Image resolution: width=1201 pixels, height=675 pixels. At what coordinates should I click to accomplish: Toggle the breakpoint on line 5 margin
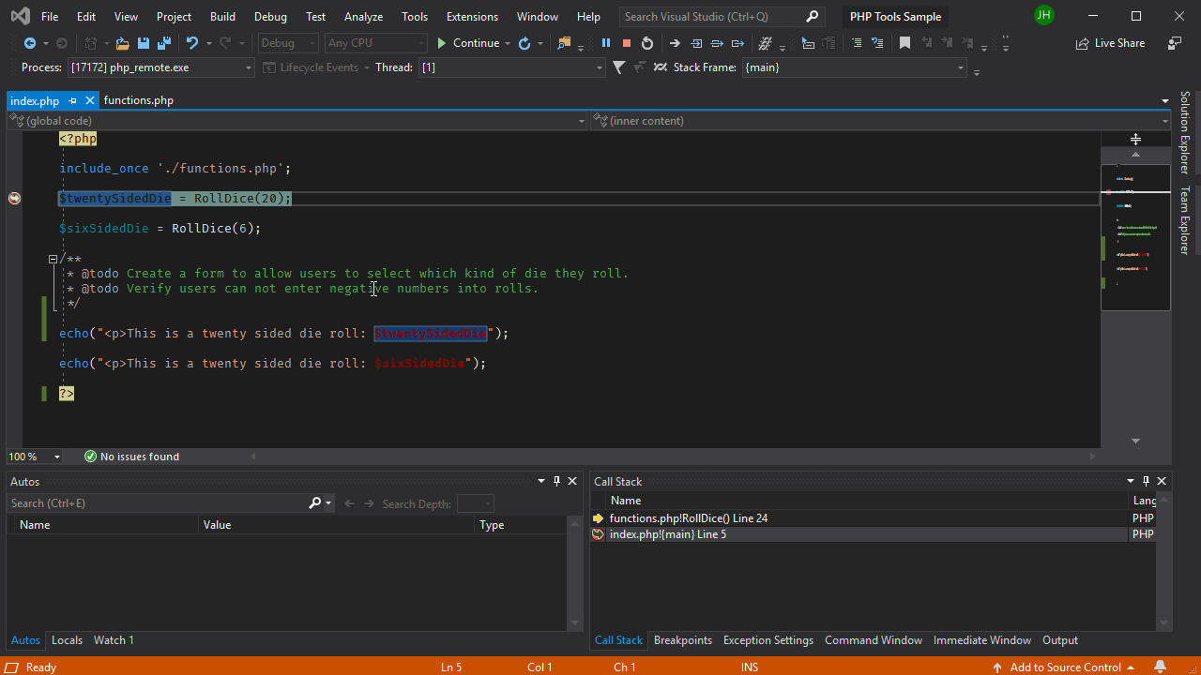(x=14, y=198)
